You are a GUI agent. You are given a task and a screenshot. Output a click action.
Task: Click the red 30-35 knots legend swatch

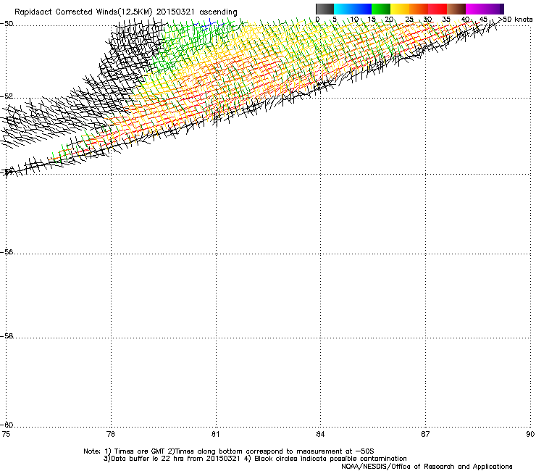[437, 9]
